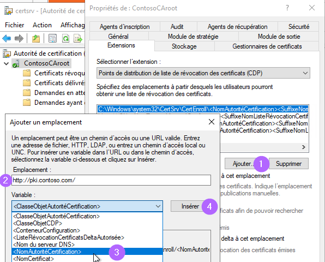
Task: Switch to the Général tab
Action: tap(118, 37)
